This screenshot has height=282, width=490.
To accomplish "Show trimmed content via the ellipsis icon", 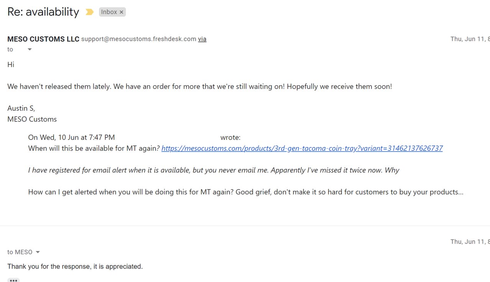I will click(x=13, y=280).
